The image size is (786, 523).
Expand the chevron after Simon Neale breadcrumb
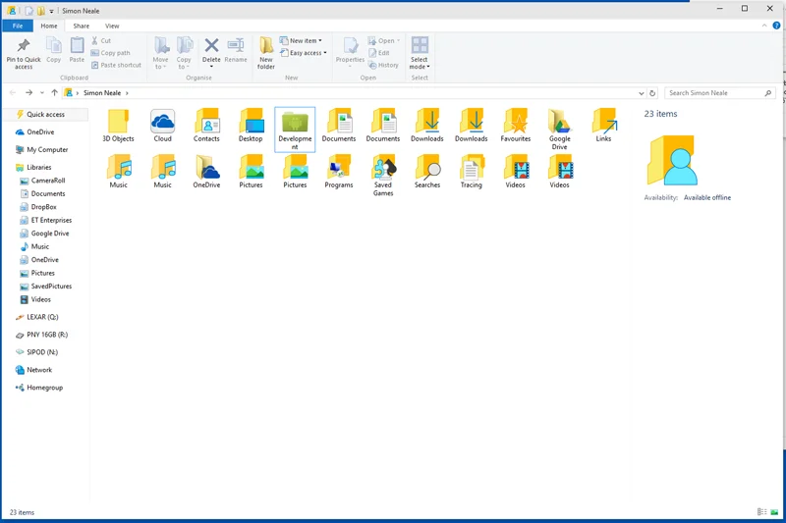tap(128, 93)
